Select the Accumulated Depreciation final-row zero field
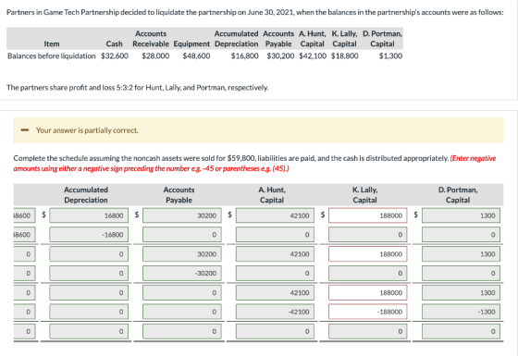 click(x=89, y=331)
